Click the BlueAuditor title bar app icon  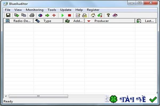[x=5, y=4]
